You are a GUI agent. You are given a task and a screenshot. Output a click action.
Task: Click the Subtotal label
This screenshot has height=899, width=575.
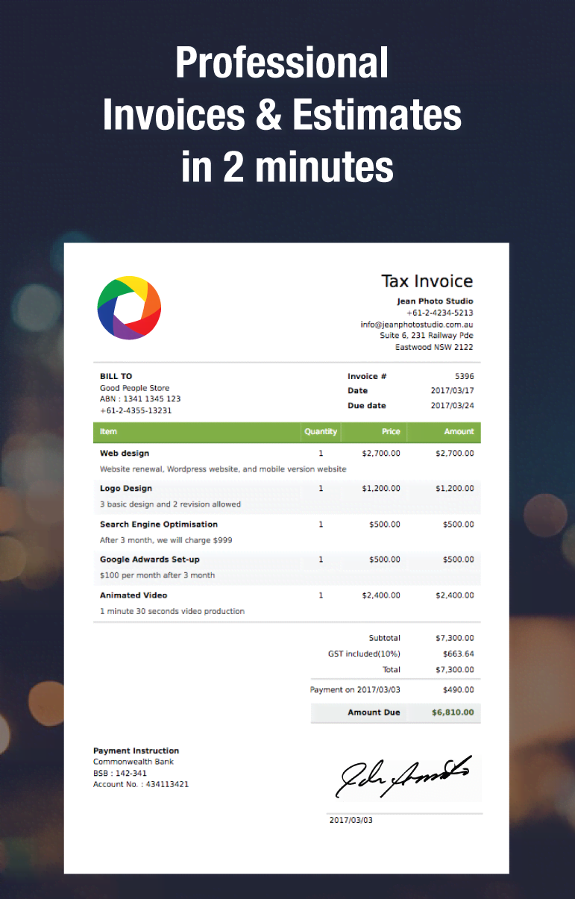[385, 639]
